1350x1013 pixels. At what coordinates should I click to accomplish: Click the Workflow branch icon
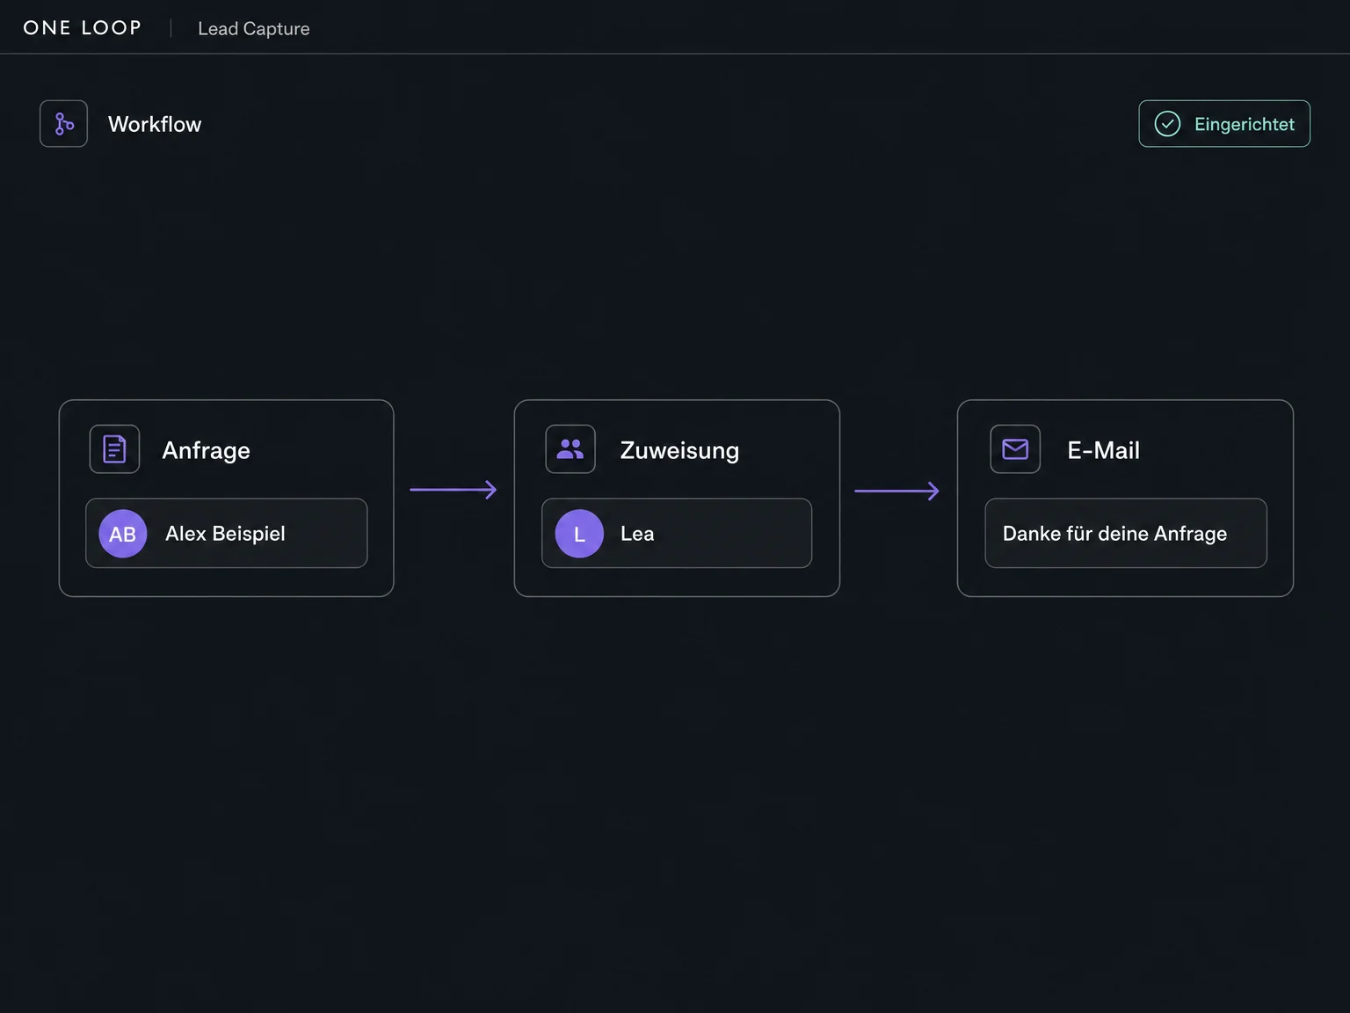click(x=64, y=124)
